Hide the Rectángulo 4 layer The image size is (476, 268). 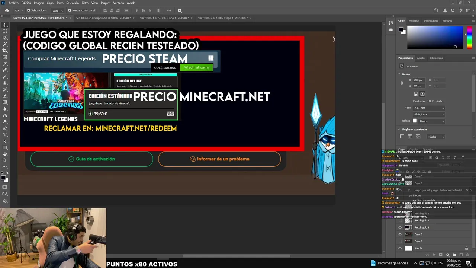pos(400,227)
